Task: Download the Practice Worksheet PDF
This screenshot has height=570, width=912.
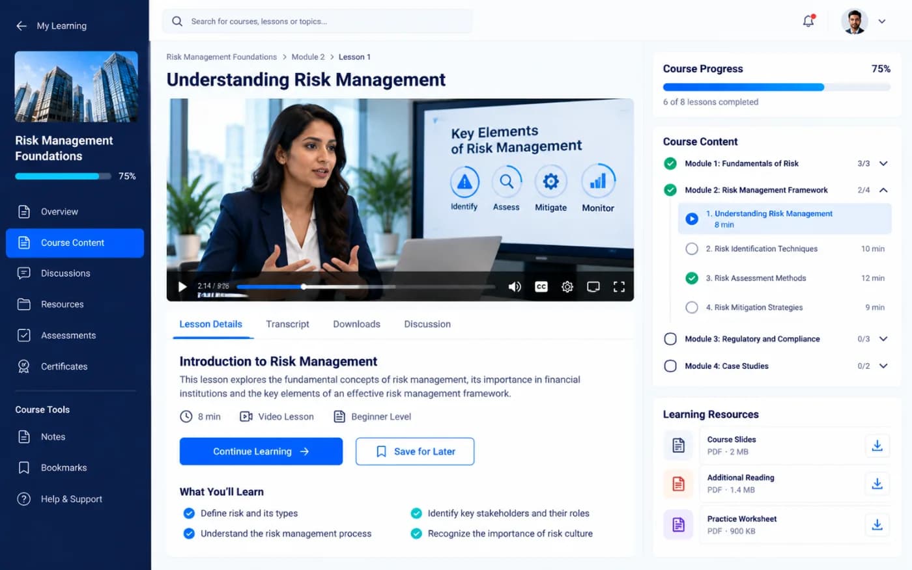Action: 877,524
